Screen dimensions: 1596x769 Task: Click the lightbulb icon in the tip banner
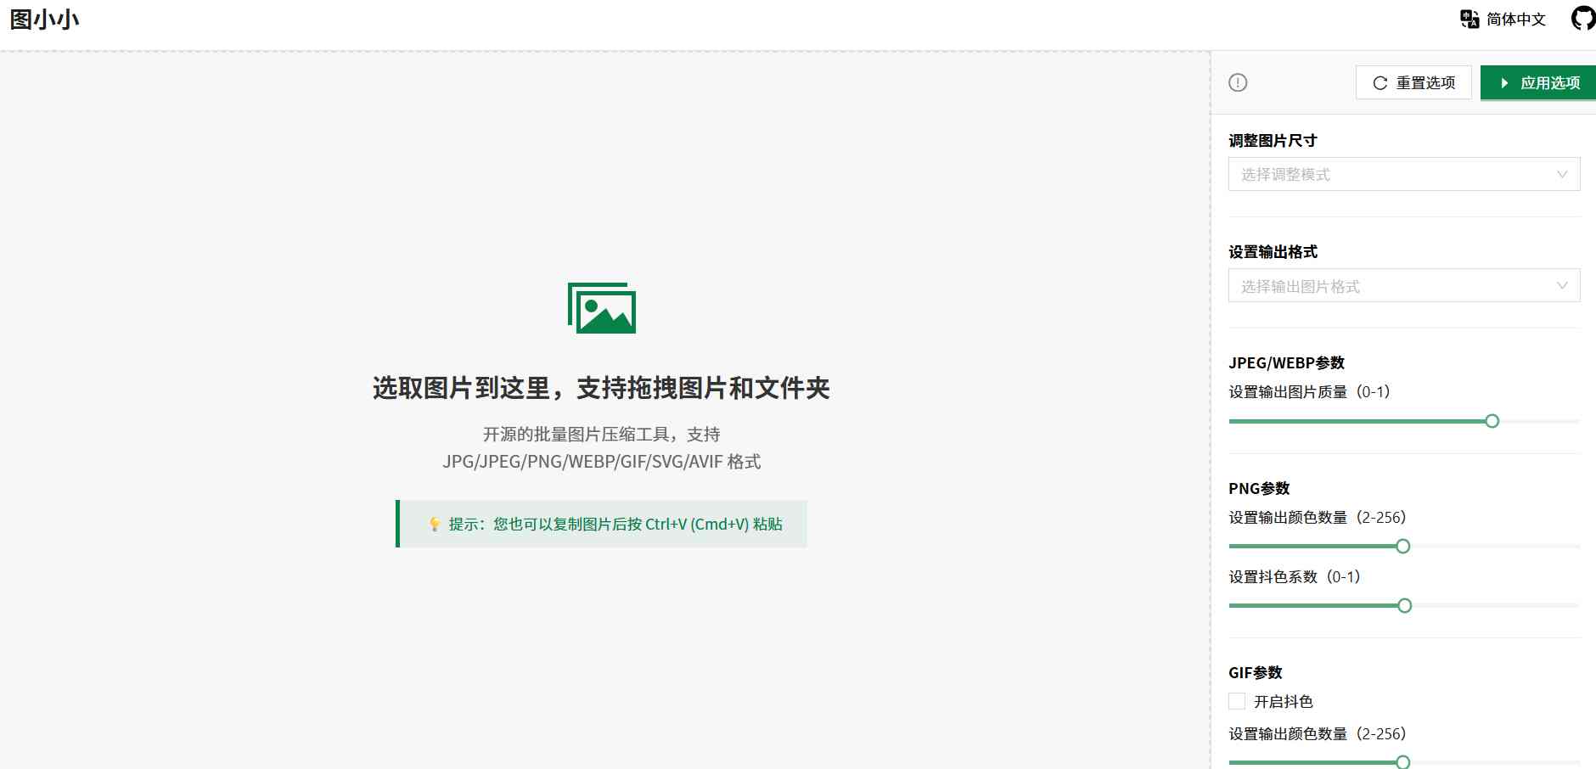(x=433, y=524)
